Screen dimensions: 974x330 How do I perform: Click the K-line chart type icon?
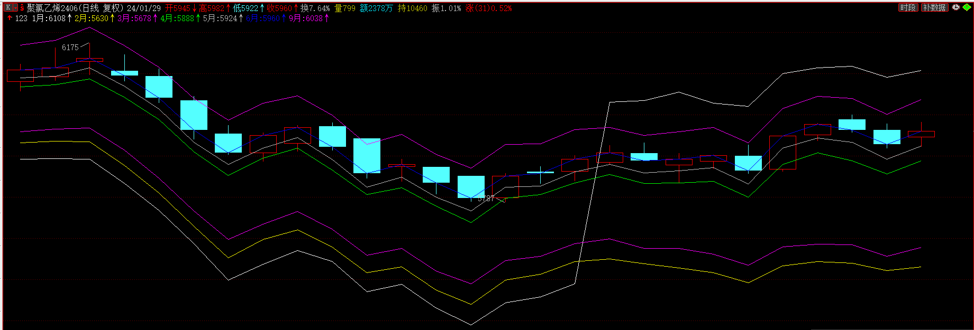pyautogui.click(x=8, y=8)
